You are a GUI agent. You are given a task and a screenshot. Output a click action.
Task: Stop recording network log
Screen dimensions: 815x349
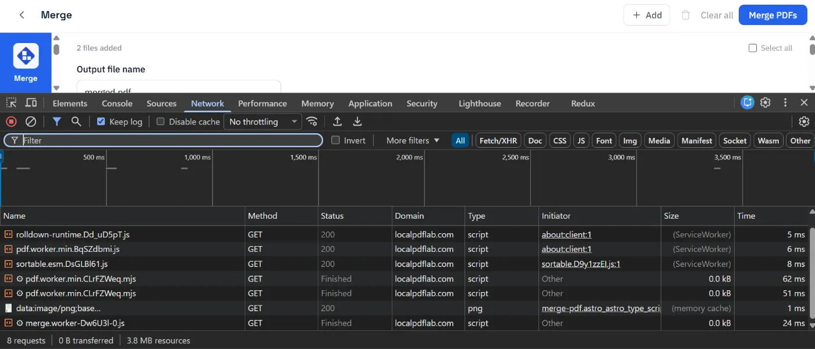pos(11,122)
